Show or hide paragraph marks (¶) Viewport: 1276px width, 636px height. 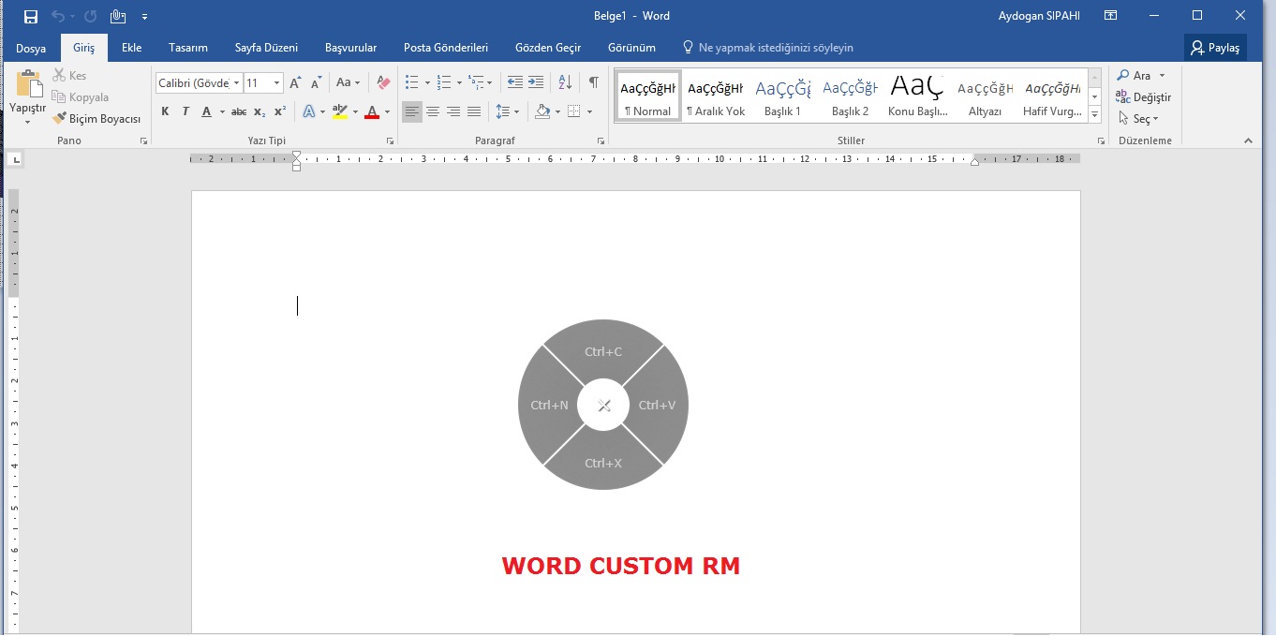[x=593, y=82]
